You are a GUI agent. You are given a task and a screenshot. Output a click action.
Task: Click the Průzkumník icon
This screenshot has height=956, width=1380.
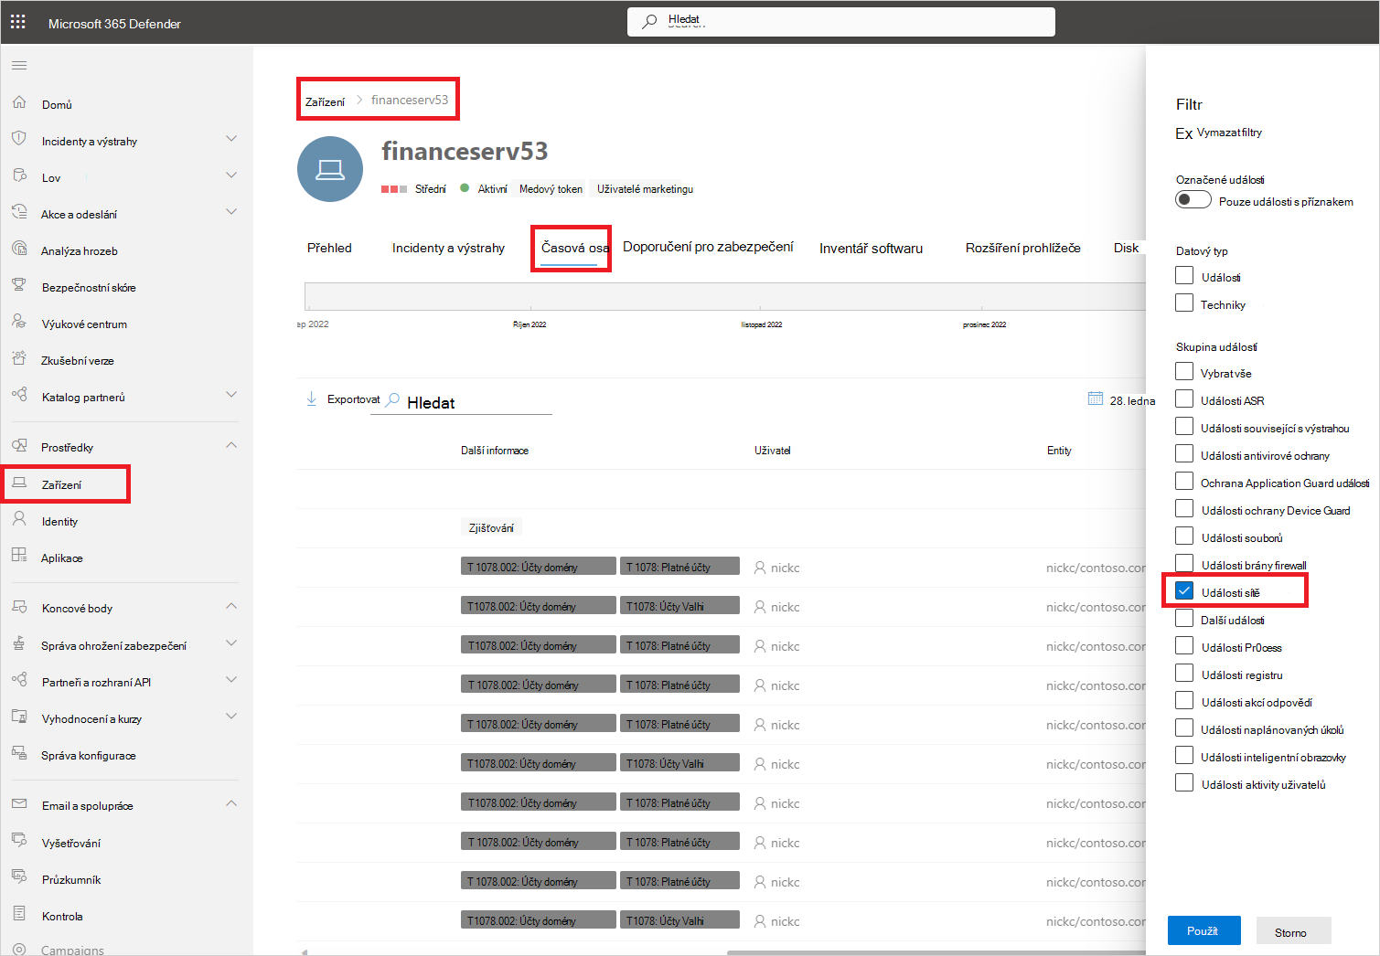pyautogui.click(x=19, y=877)
